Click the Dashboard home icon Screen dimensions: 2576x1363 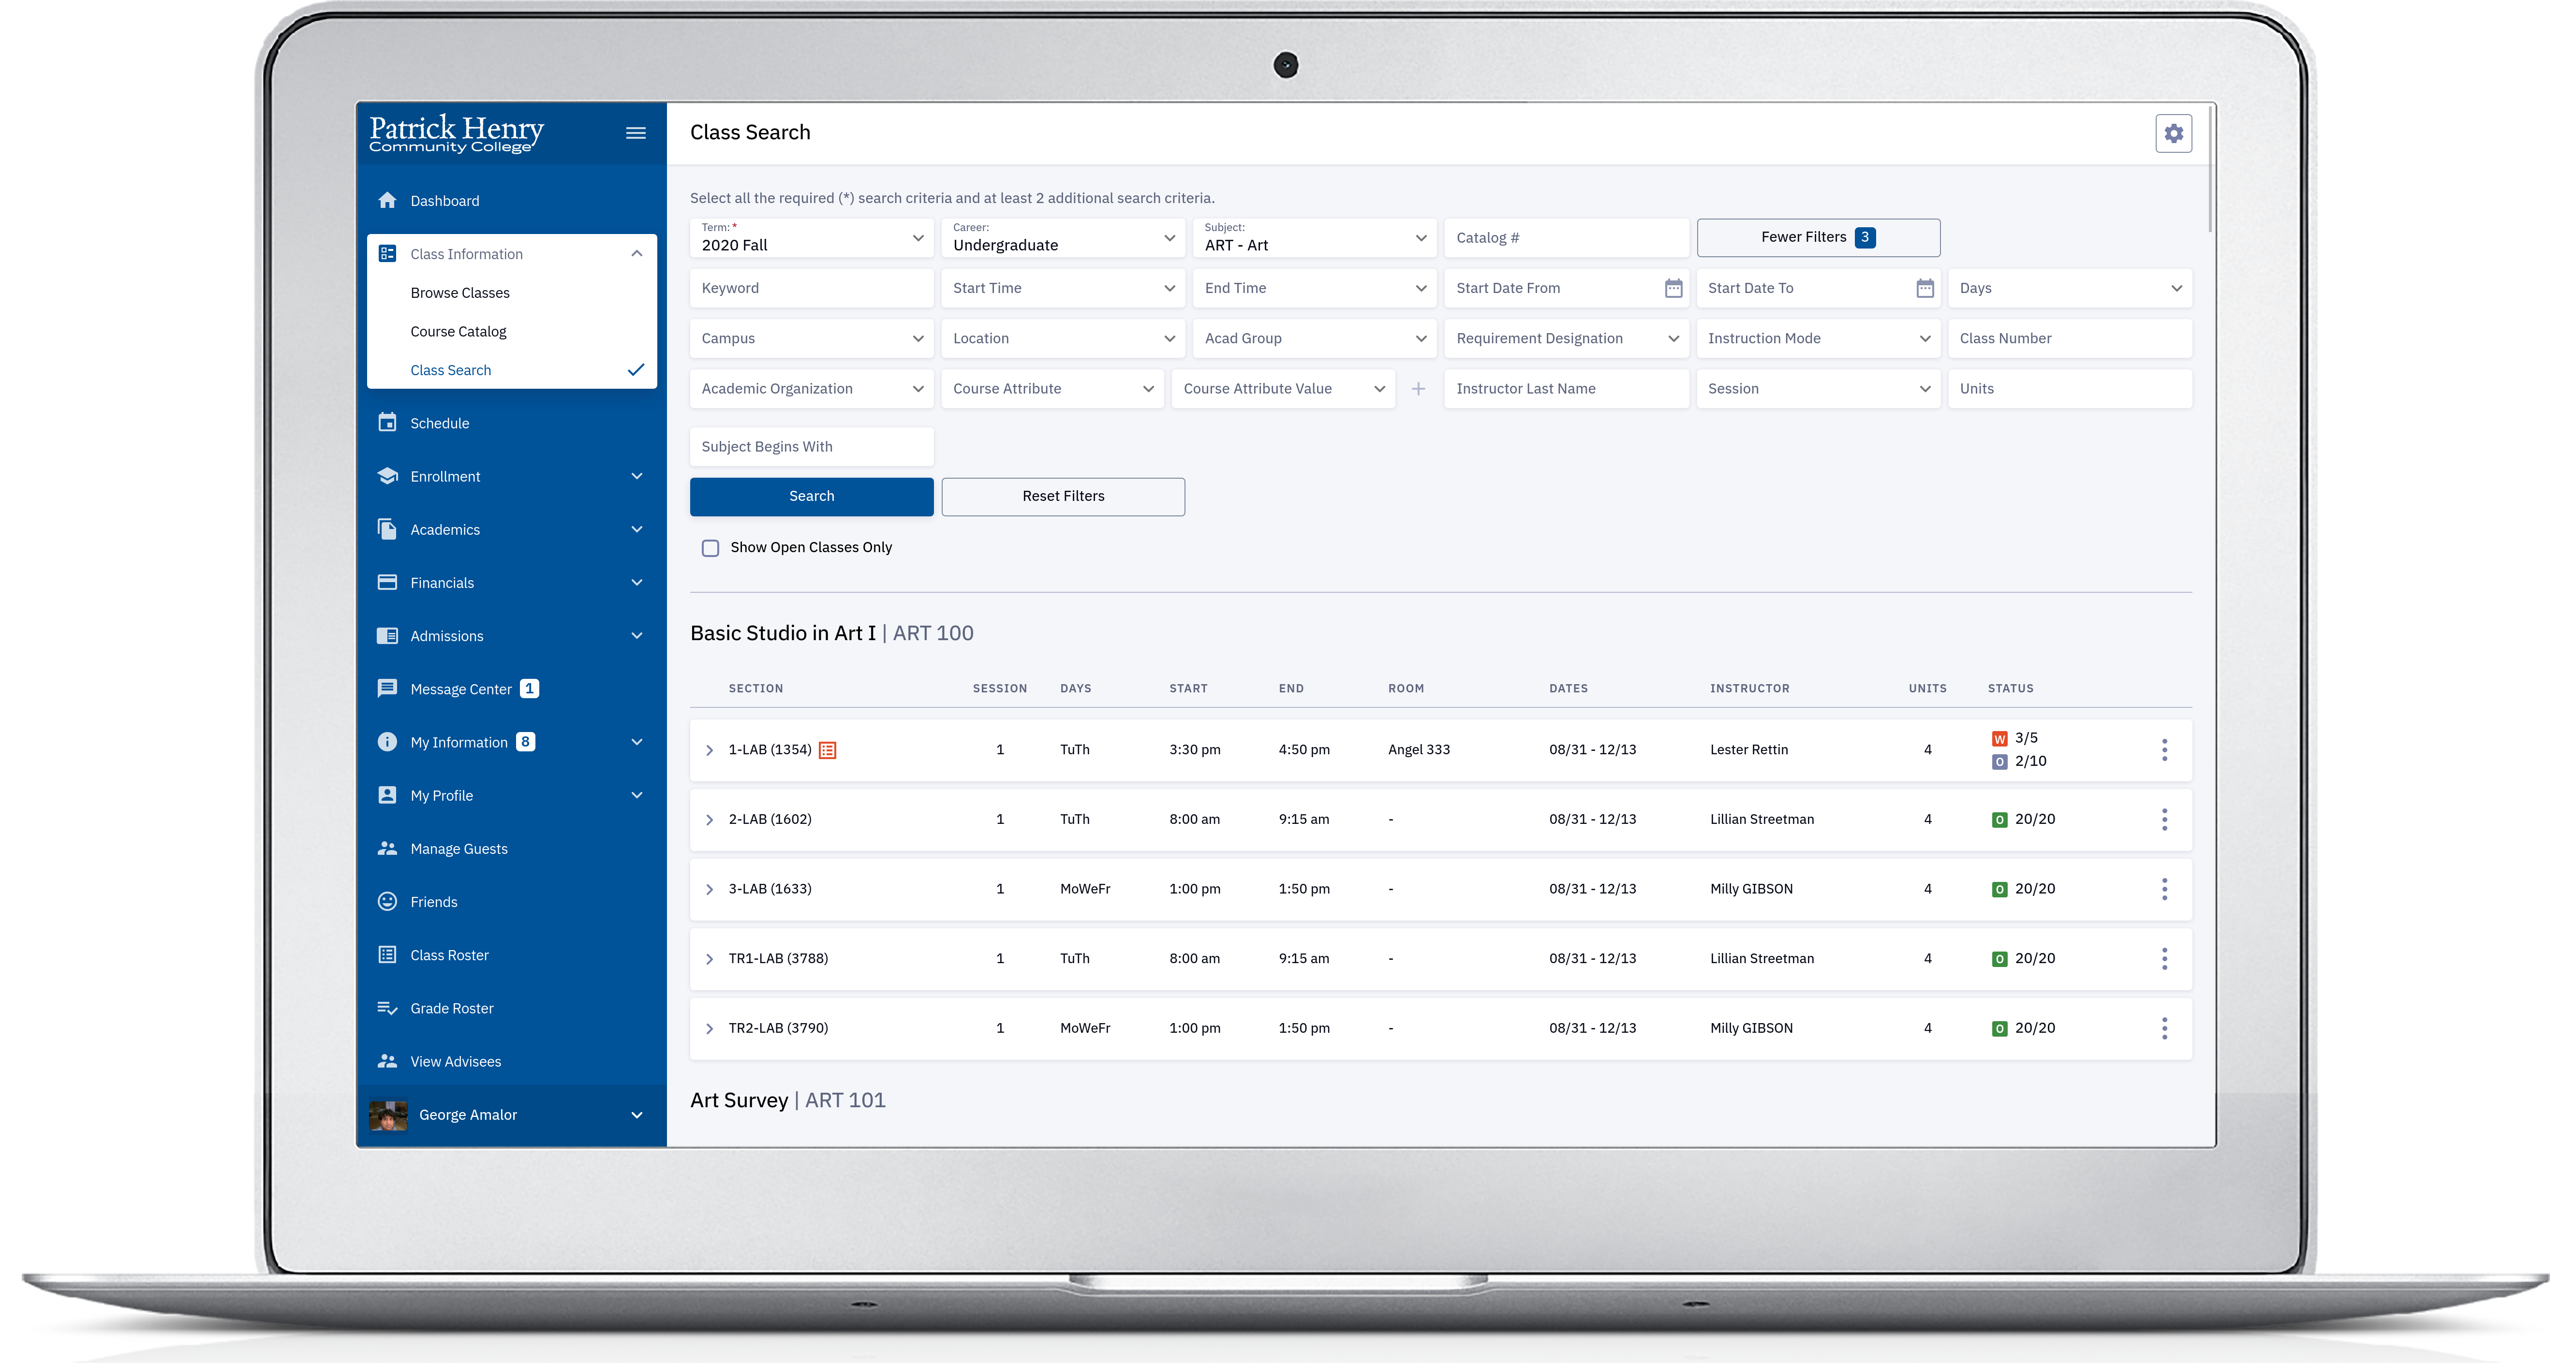click(x=387, y=200)
